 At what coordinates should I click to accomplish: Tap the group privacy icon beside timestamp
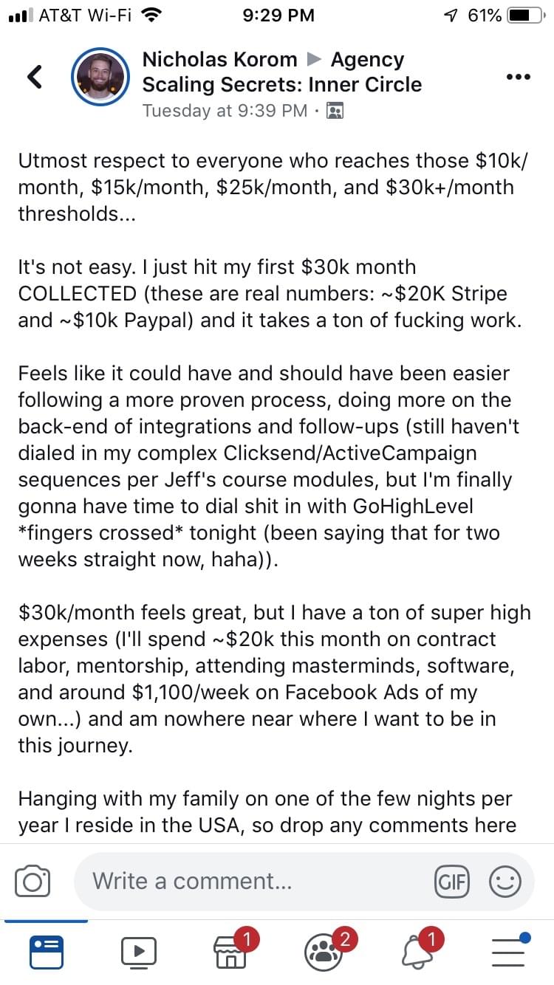[335, 111]
